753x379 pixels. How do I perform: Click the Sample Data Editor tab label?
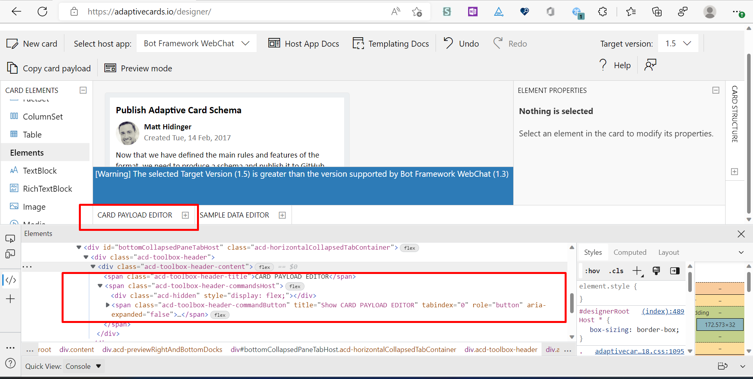pyautogui.click(x=234, y=215)
